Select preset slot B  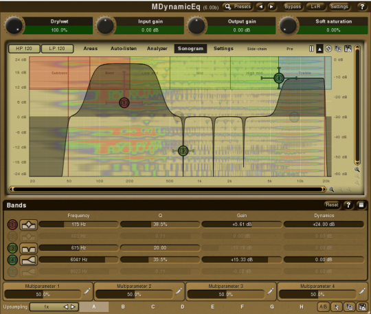coord(123,307)
